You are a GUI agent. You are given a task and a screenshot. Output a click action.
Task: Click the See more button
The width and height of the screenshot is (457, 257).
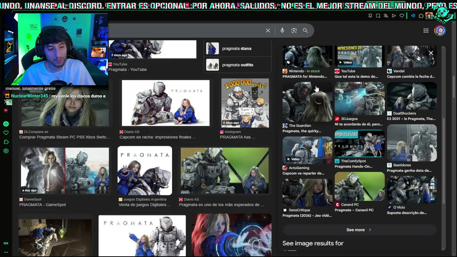coord(359,230)
